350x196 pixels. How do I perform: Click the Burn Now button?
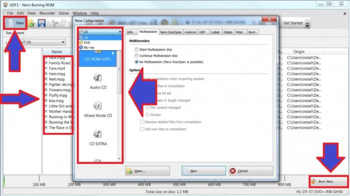point(328,181)
